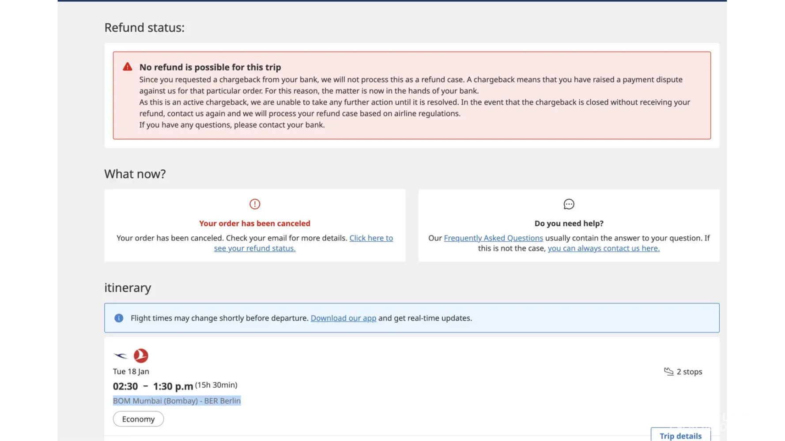Follow the 'Download our app' link
The image size is (785, 441).
coord(343,318)
